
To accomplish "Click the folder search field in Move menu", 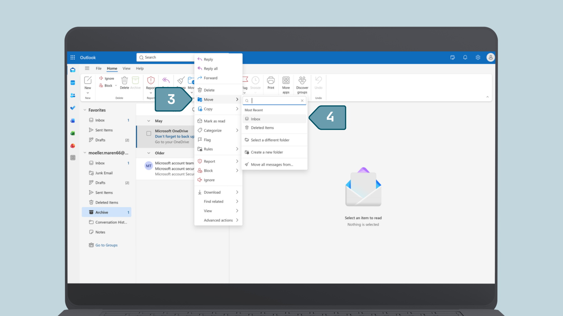I will point(274,100).
